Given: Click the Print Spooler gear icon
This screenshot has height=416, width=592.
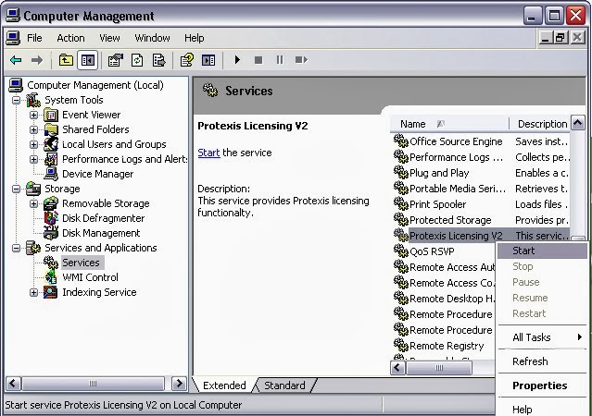Looking at the screenshot, I should (400, 204).
